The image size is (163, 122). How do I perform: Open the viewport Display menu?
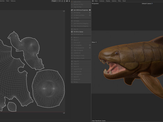click(x=108, y=1)
